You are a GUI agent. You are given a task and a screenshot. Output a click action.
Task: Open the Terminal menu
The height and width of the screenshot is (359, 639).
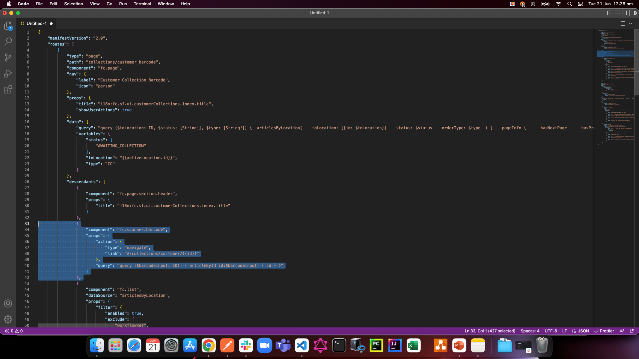click(142, 4)
